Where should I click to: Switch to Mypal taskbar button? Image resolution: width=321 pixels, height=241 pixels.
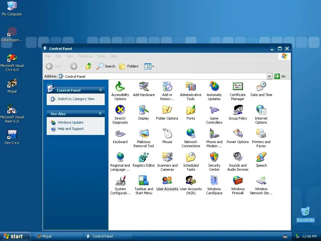pos(58,236)
